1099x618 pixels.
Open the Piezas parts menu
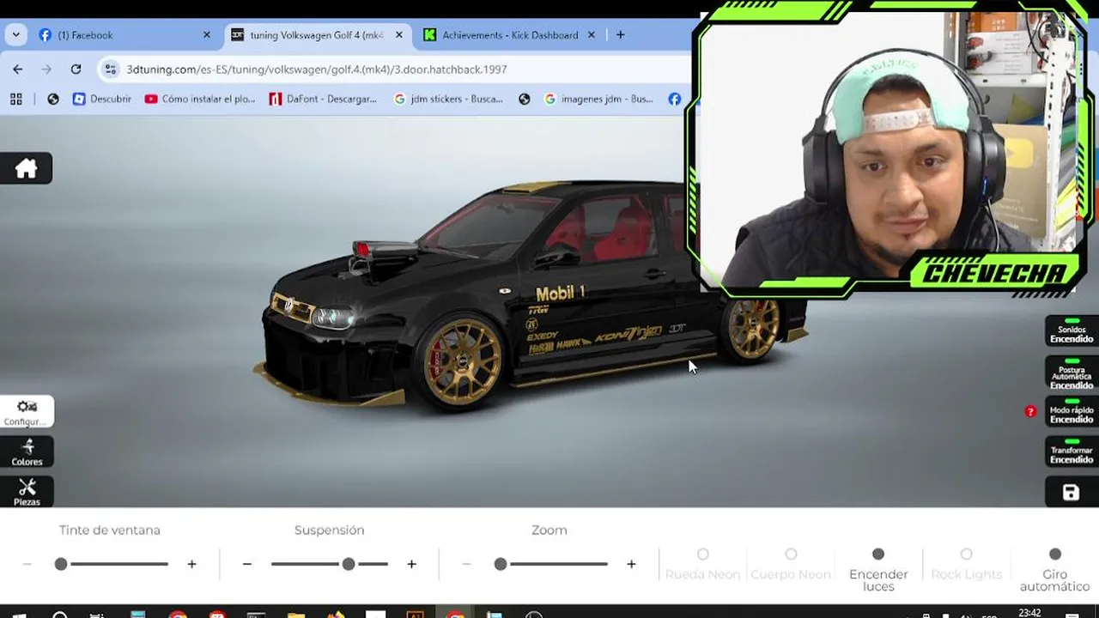(x=26, y=492)
